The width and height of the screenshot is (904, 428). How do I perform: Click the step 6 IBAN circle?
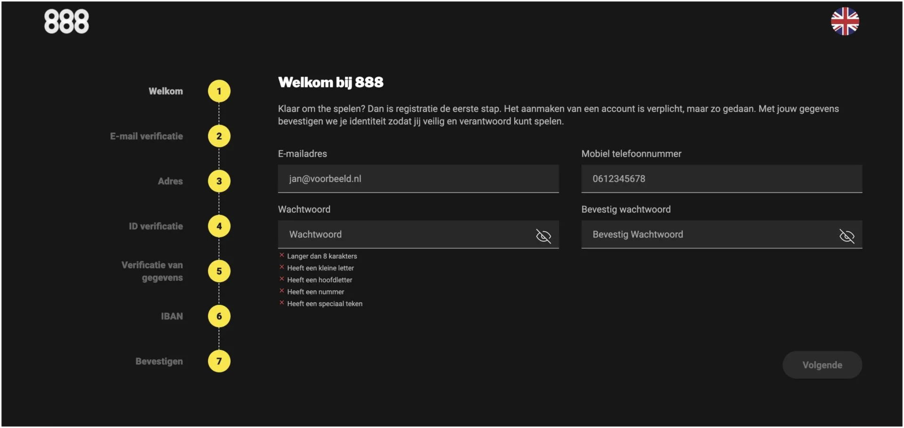[x=219, y=316]
